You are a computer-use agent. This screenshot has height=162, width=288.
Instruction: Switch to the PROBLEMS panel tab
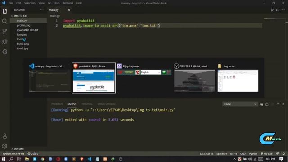pos(57,104)
